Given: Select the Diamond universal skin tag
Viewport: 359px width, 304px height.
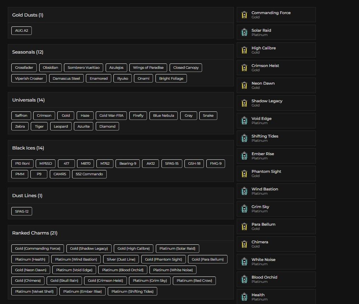Looking at the screenshot, I should (107, 126).
